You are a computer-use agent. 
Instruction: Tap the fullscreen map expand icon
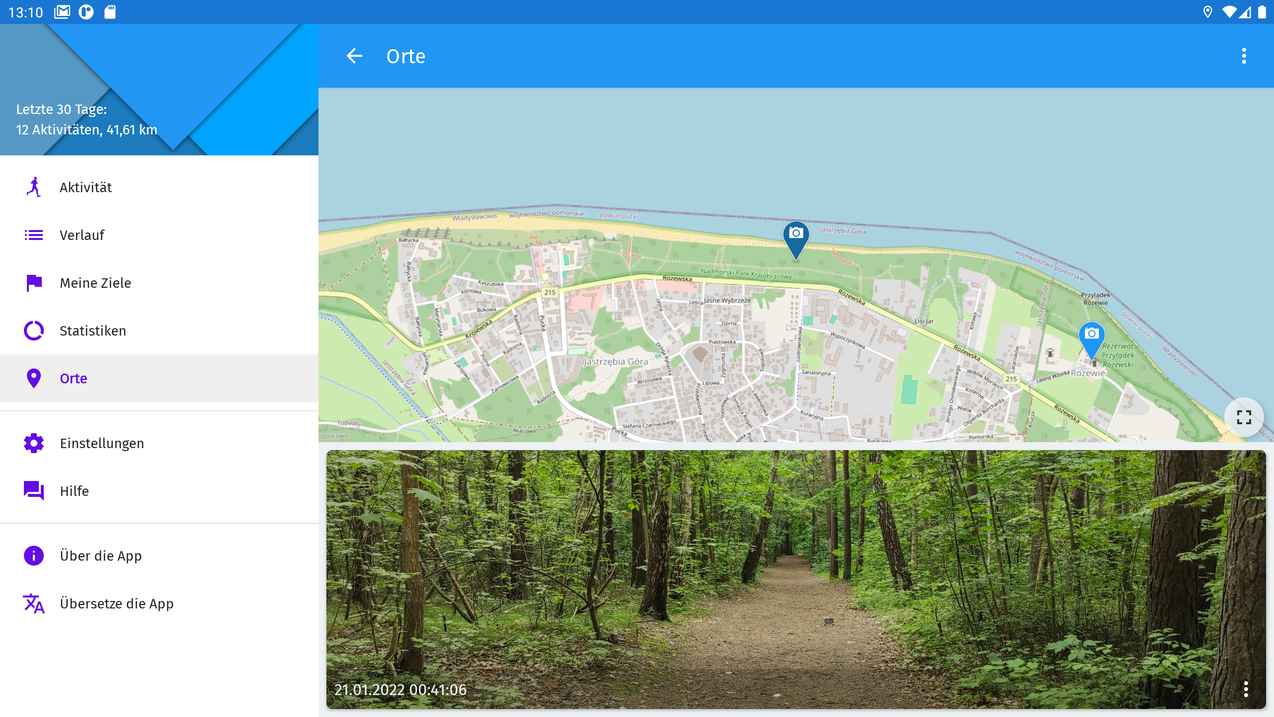click(1244, 417)
